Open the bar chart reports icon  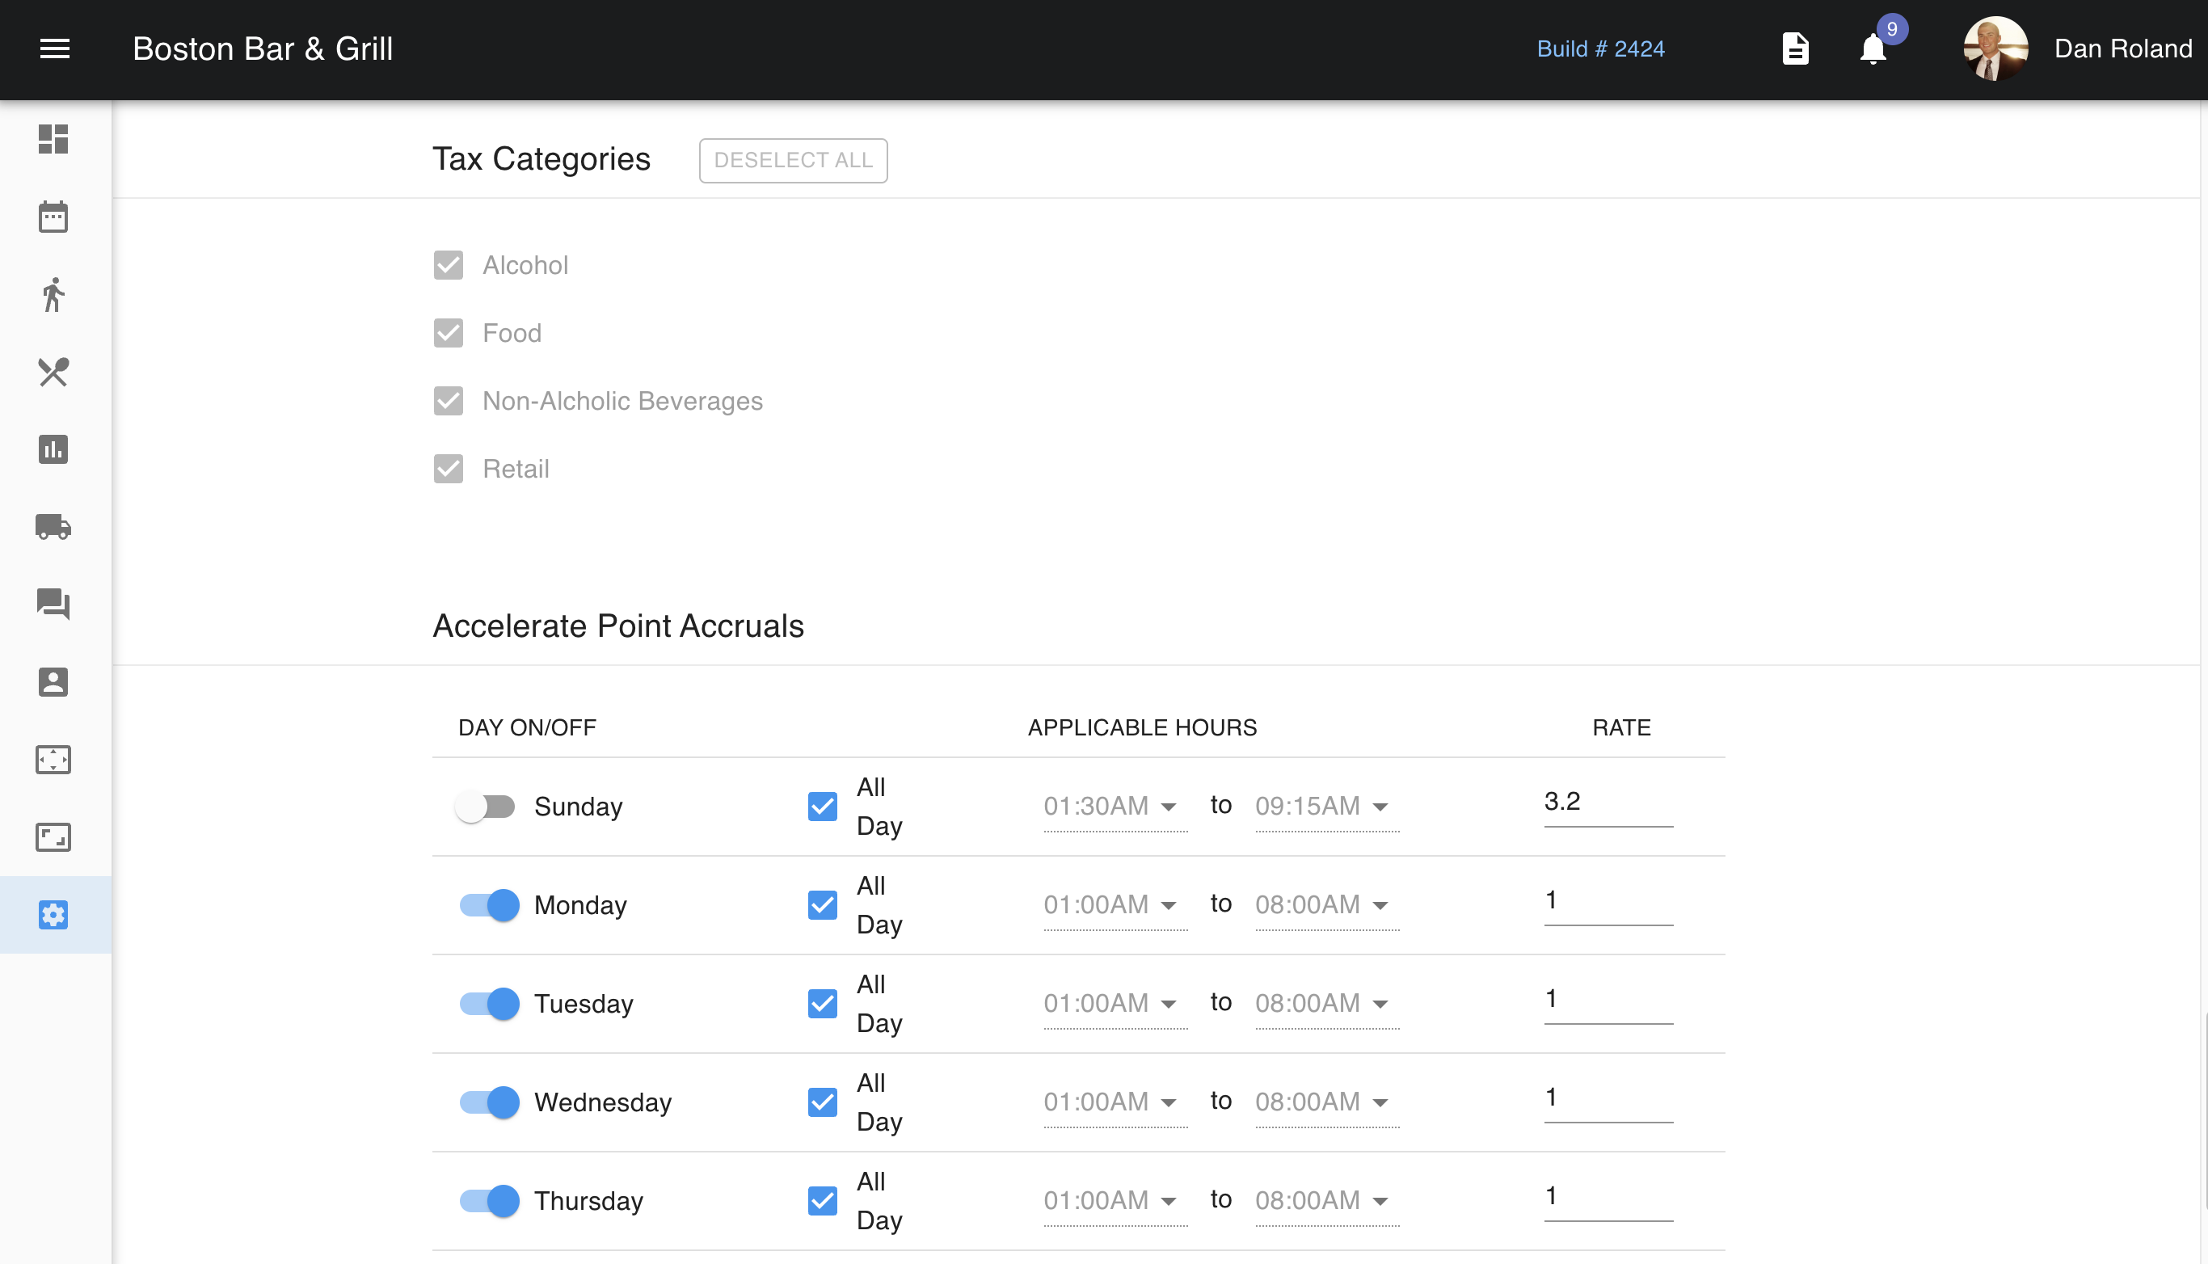pyautogui.click(x=53, y=449)
